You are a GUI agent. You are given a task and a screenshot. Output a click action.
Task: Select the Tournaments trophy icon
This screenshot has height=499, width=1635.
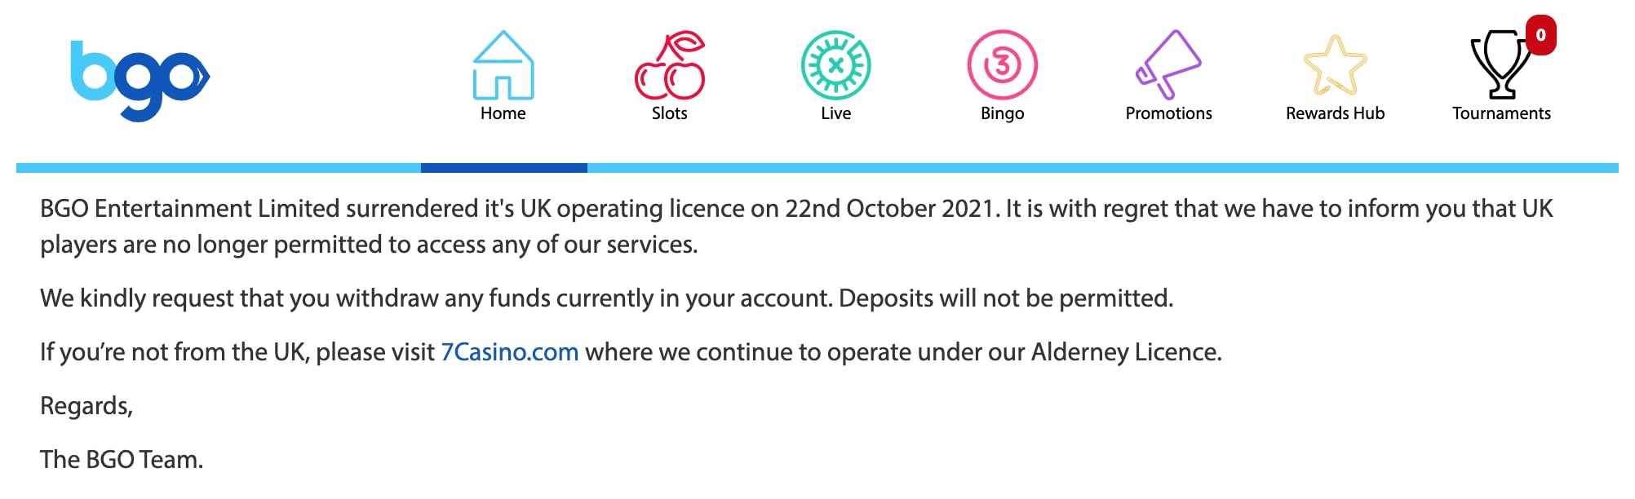(x=1501, y=64)
